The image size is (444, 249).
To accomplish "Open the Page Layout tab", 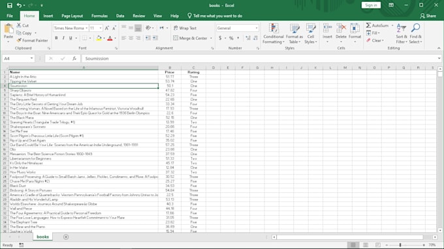I will pyautogui.click(x=72, y=16).
